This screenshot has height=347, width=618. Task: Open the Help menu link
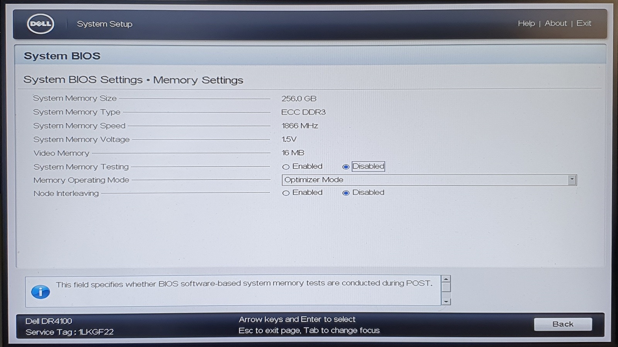[526, 24]
